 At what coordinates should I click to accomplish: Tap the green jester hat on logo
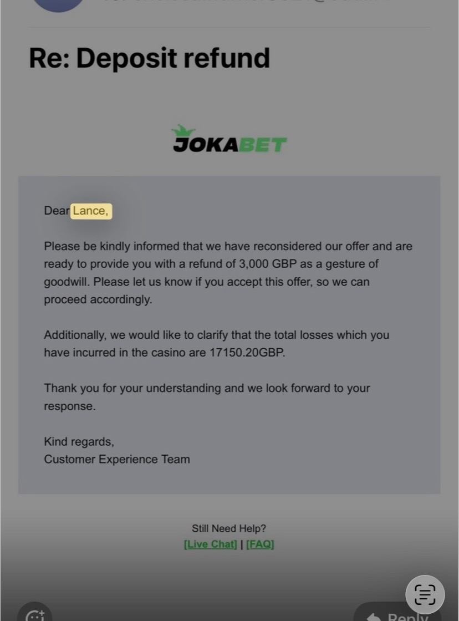183,131
